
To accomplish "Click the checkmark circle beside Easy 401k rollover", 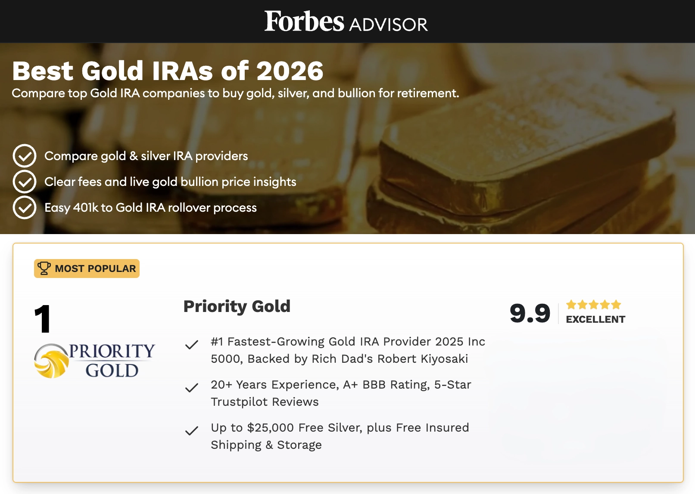I will pos(25,207).
